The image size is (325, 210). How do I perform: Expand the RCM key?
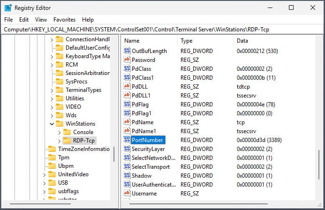click(x=52, y=65)
